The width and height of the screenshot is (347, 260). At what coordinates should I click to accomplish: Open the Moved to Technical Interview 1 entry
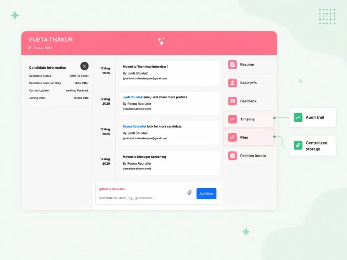(x=170, y=73)
